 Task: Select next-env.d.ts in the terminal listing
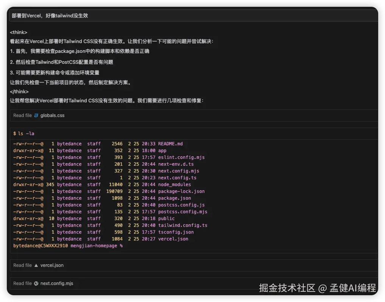(176, 164)
